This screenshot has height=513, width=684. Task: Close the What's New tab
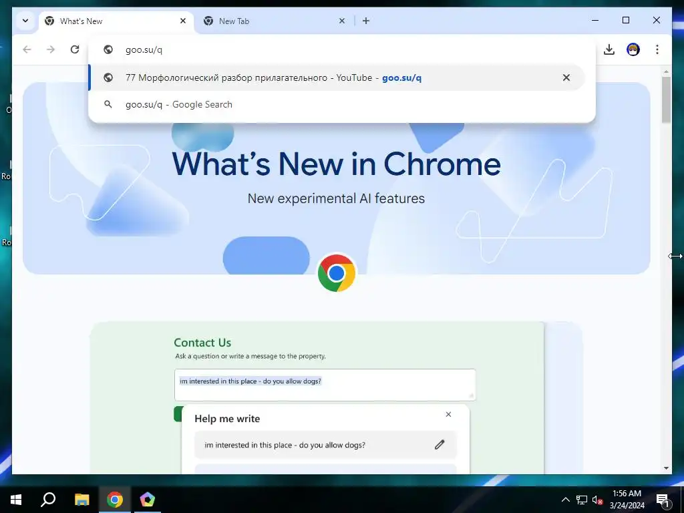tap(183, 21)
